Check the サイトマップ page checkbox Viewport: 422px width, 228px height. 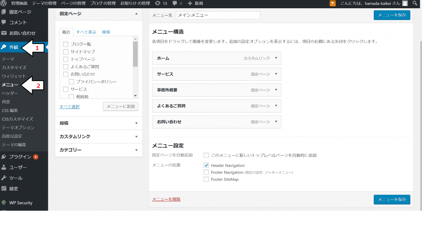point(66,51)
